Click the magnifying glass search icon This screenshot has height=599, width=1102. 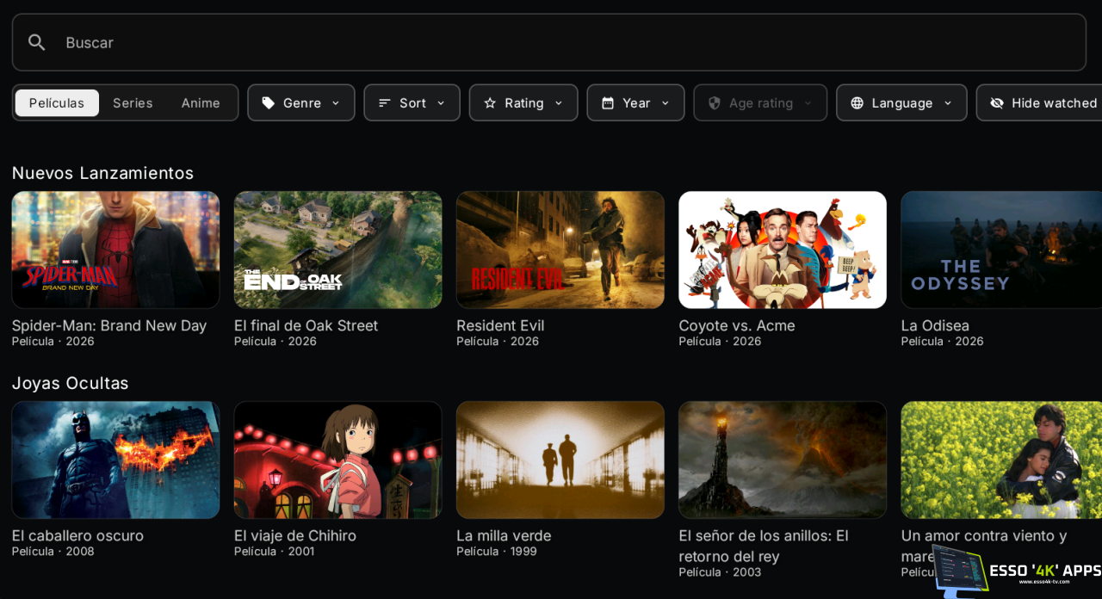[x=36, y=42]
